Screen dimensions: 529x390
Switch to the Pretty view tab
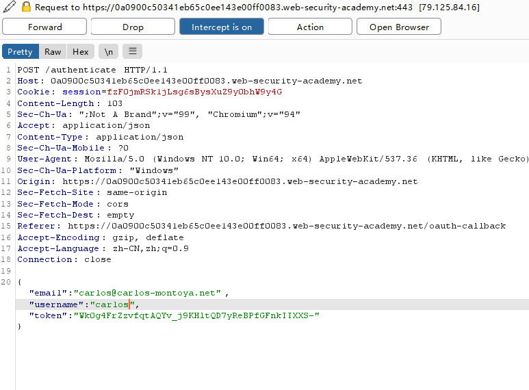tap(21, 51)
